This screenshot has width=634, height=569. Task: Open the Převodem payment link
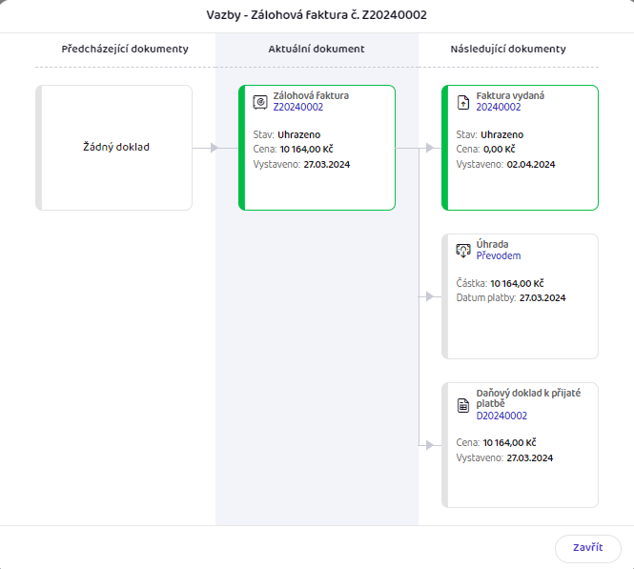(x=498, y=255)
